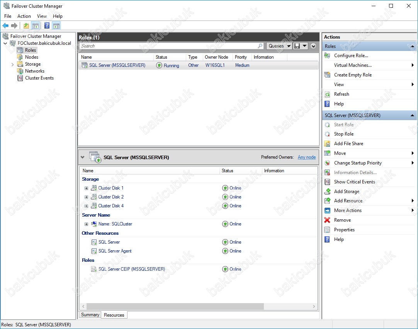Click the horizontal scrollbar in the resources pane
This screenshot has height=329, width=418.
[x=175, y=306]
